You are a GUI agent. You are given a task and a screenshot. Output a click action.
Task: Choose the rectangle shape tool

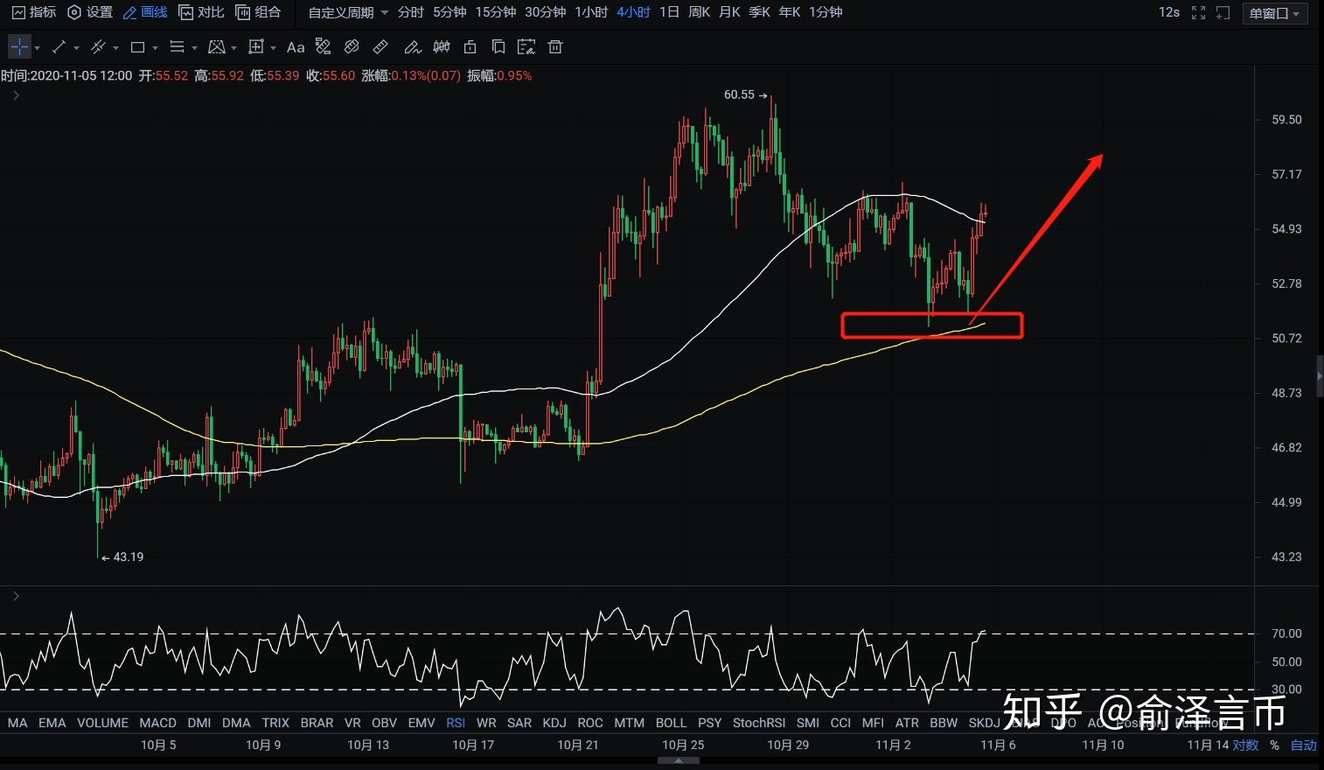pyautogui.click(x=137, y=47)
